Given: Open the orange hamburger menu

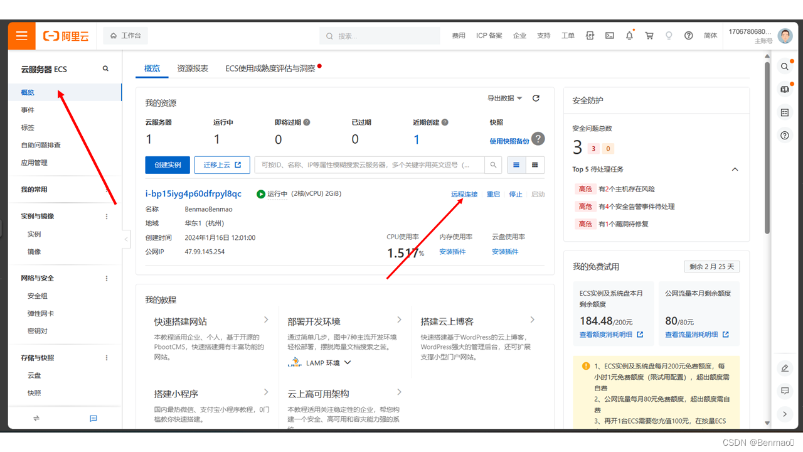Looking at the screenshot, I should pos(21,36).
